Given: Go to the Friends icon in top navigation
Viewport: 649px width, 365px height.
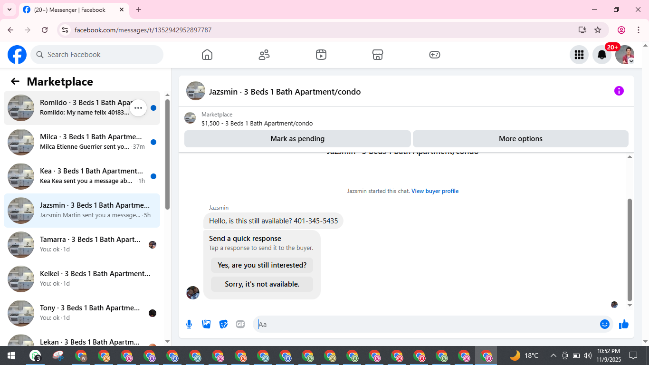Looking at the screenshot, I should tap(264, 55).
